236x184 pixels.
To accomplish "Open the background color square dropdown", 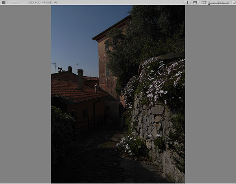I will point(4,2).
